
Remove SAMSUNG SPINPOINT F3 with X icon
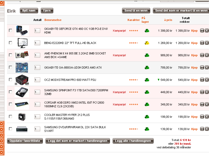click(207, 92)
